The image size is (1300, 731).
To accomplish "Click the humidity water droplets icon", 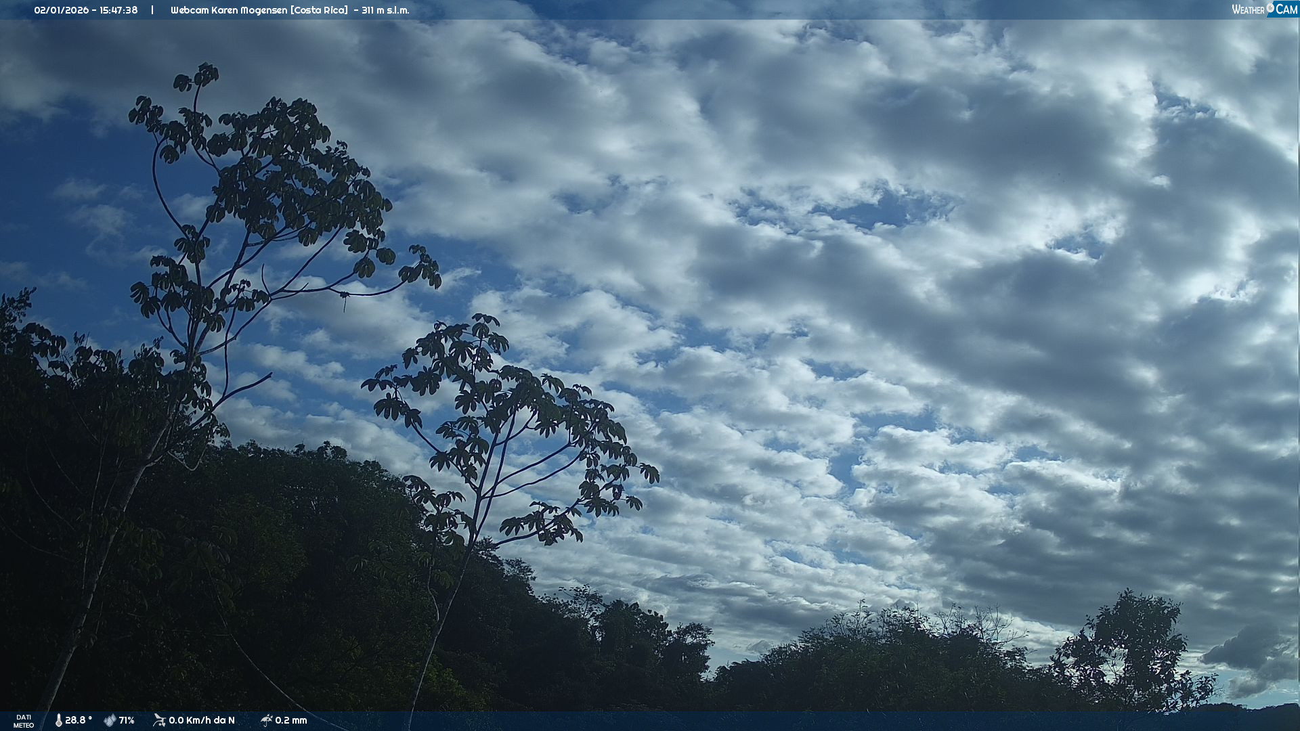I will [110, 721].
